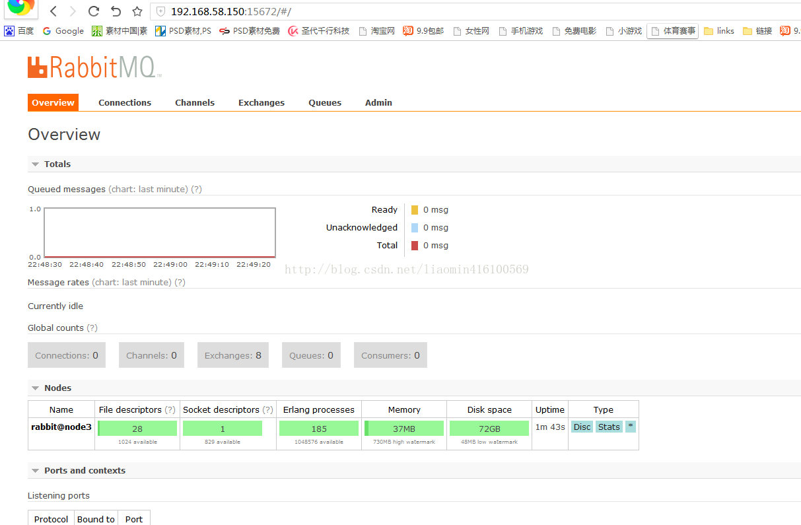Click the File descriptors 28 bar

coord(137,429)
